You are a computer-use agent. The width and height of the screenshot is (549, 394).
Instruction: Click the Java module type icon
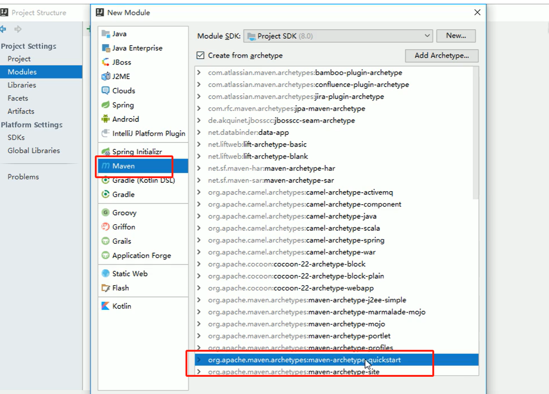tap(106, 33)
